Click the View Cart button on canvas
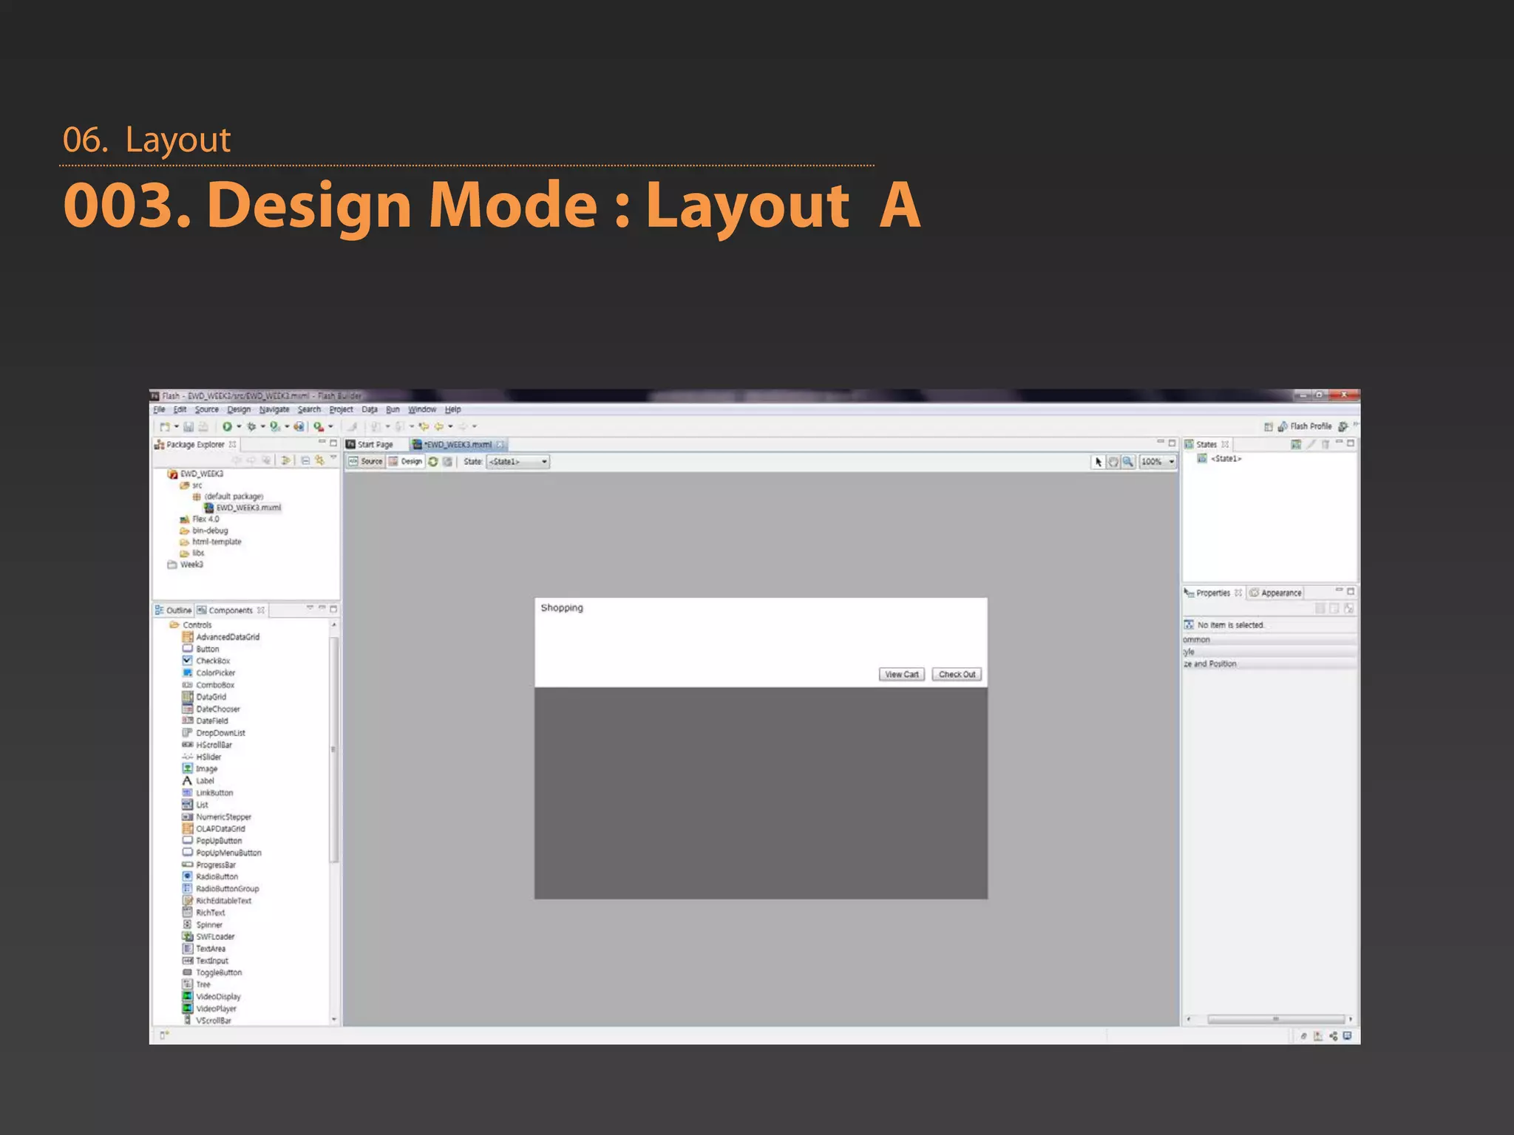1514x1135 pixels. (x=902, y=674)
